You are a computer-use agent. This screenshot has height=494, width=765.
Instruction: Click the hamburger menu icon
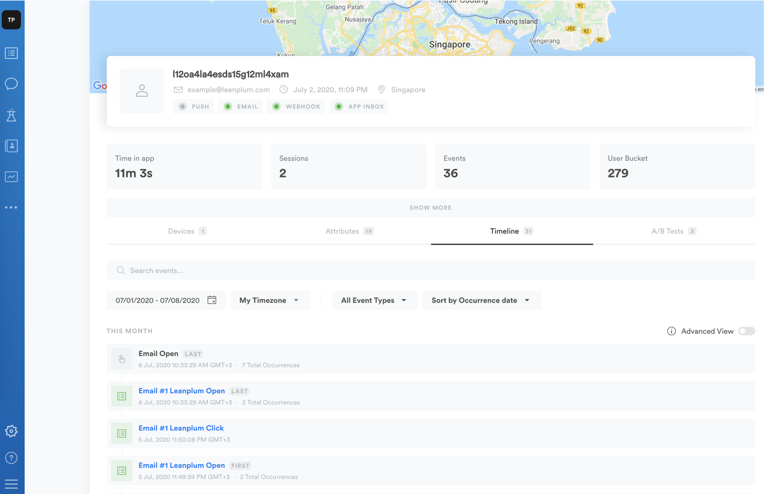[x=11, y=484]
